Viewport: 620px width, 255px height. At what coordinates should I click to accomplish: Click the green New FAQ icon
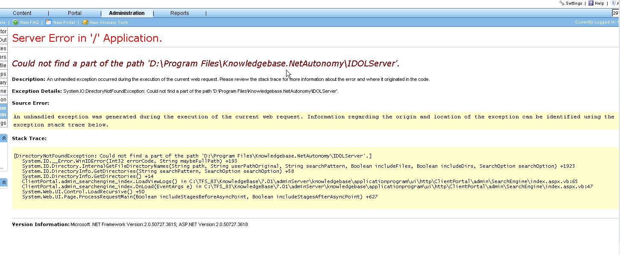[15, 22]
